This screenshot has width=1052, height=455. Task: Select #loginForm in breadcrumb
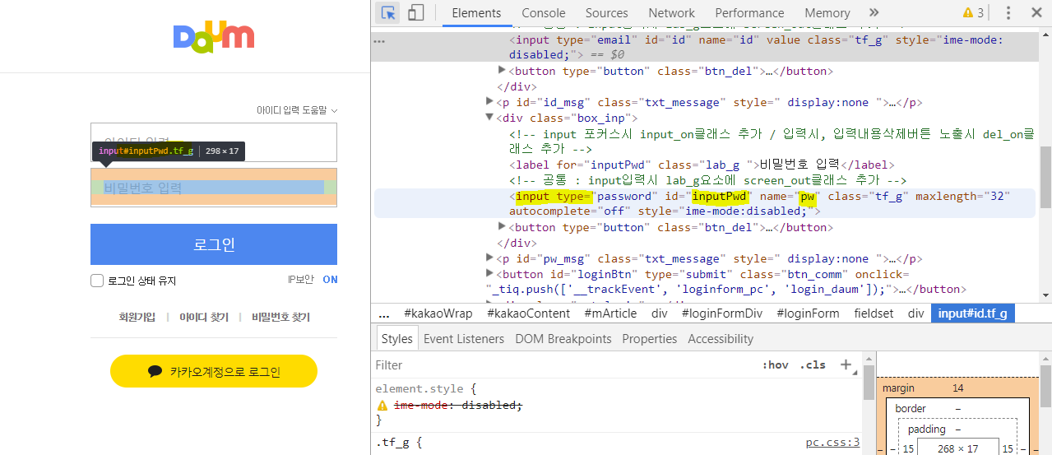pos(808,313)
